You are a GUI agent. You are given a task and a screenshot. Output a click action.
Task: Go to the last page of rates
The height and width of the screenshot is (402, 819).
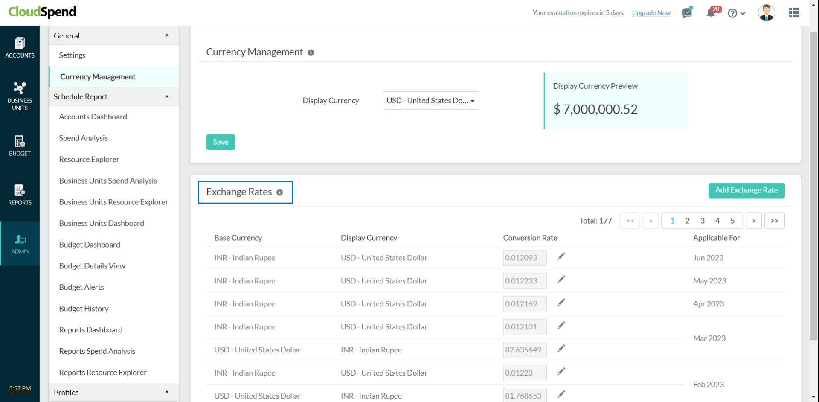(x=775, y=221)
